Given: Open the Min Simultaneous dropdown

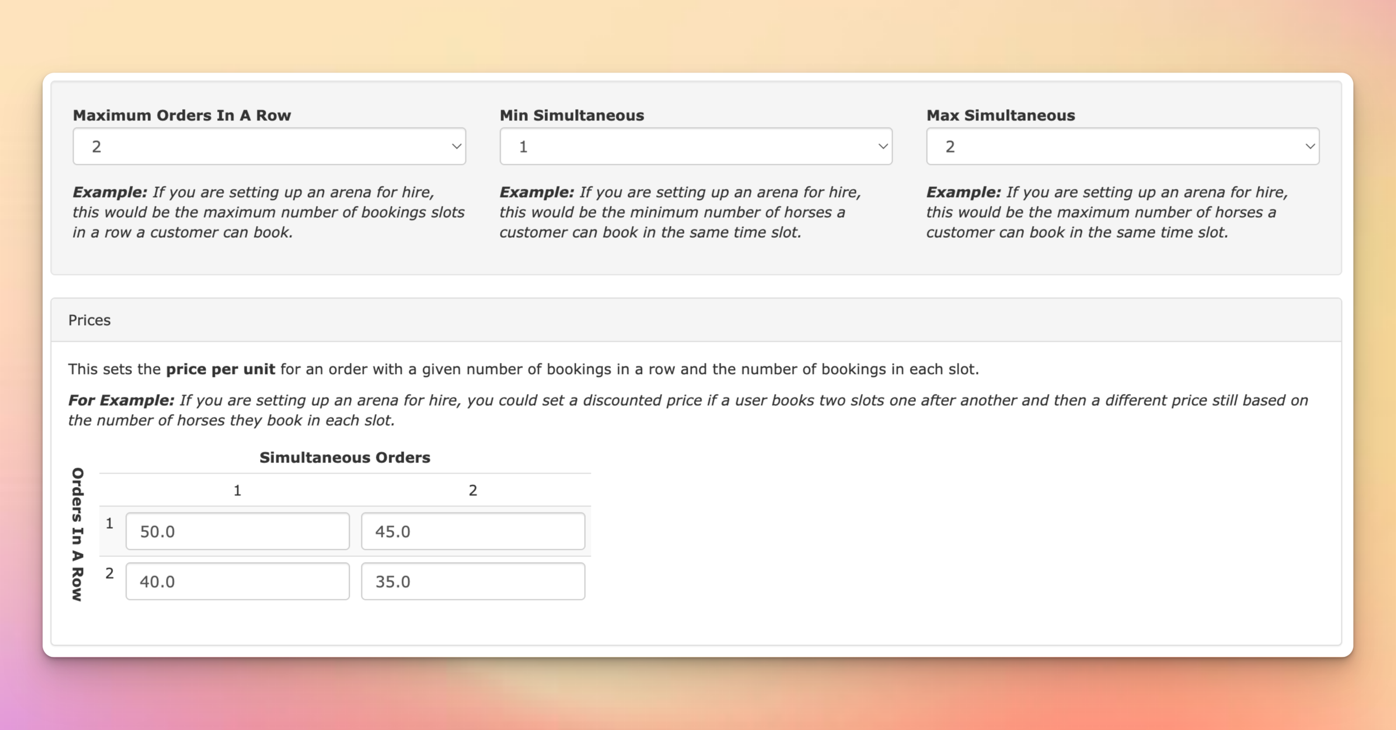Looking at the screenshot, I should (x=696, y=146).
